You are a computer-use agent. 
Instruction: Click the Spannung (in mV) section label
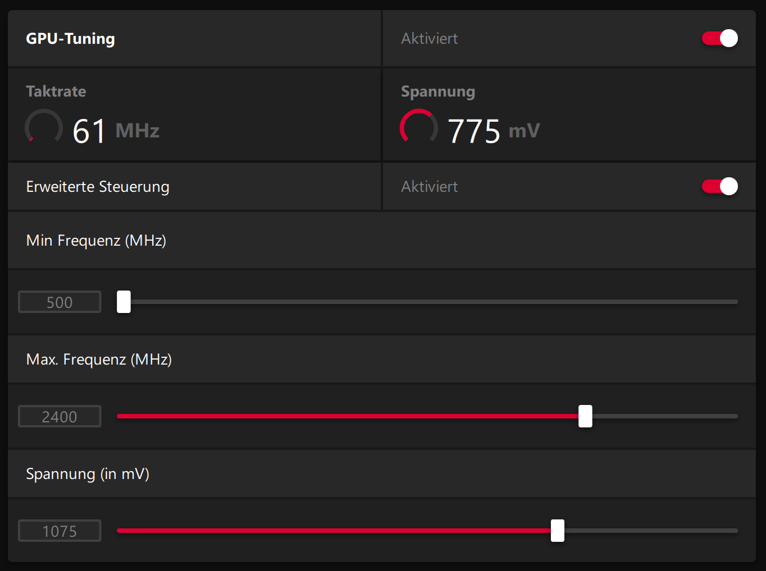pyautogui.click(x=88, y=473)
